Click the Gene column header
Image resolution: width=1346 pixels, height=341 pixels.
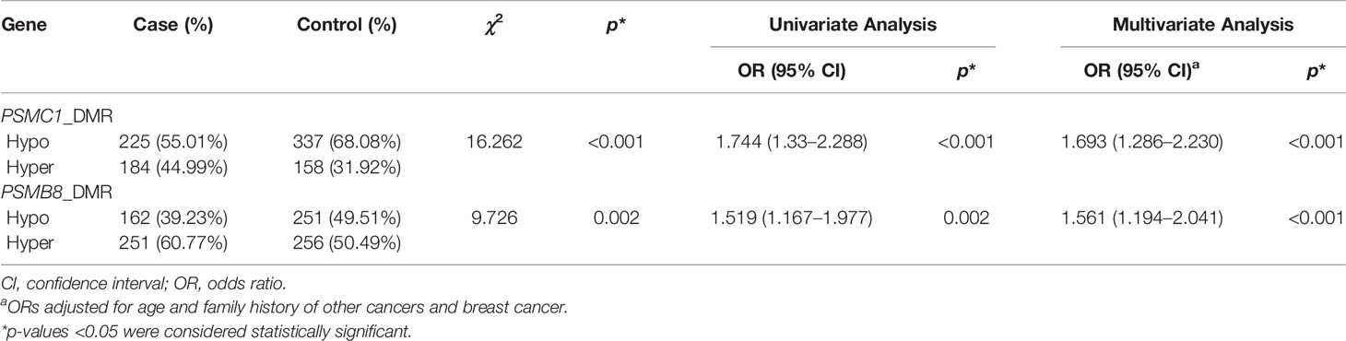tap(23, 26)
